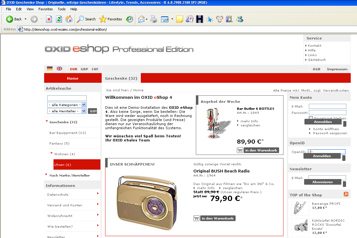Viewport: 357px width, 238px height.
Task: Open the alle Kategorien dropdown
Action: (67, 105)
